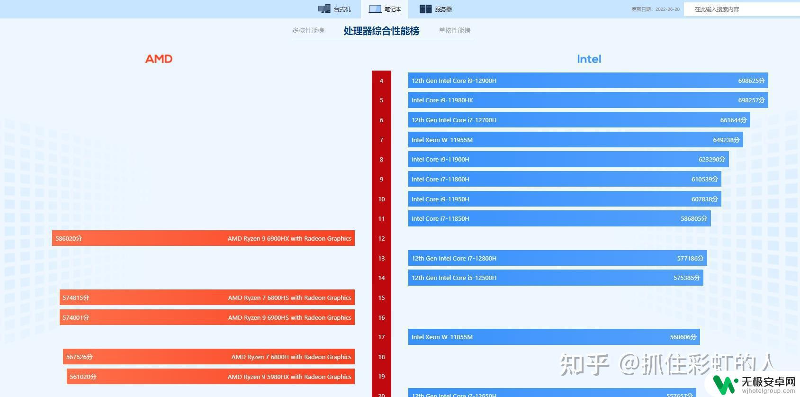The height and width of the screenshot is (397, 800).
Task: Click the score 698625分
Action: [x=751, y=81]
